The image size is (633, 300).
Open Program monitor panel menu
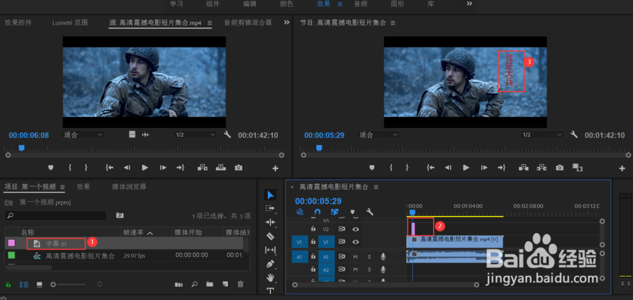[392, 23]
